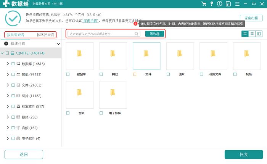
Task: Expand the 电子邮件 (4) tree node
Action: [8, 138]
